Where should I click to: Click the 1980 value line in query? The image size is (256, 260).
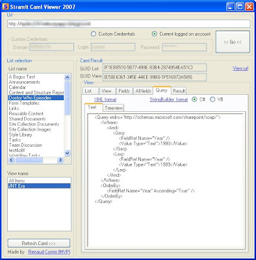click(x=153, y=144)
